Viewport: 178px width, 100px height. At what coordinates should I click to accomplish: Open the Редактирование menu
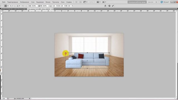click(13, 2)
